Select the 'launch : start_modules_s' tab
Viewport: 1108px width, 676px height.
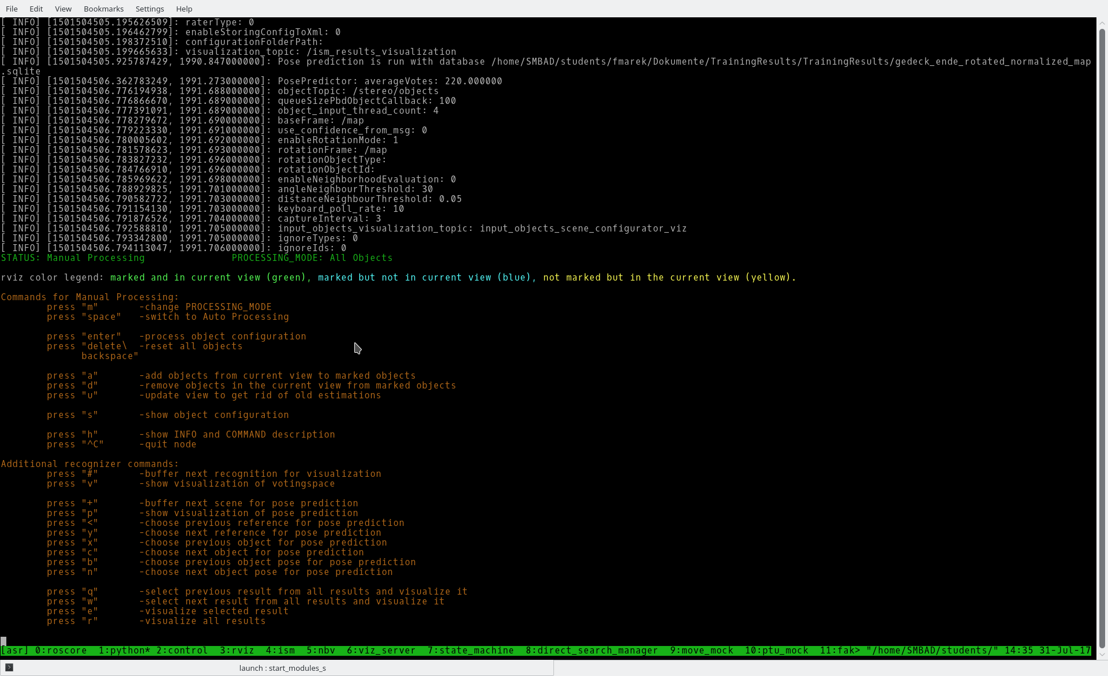[282, 668]
